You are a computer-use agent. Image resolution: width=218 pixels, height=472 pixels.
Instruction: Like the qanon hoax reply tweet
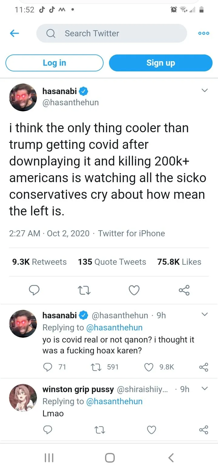pos(149,367)
